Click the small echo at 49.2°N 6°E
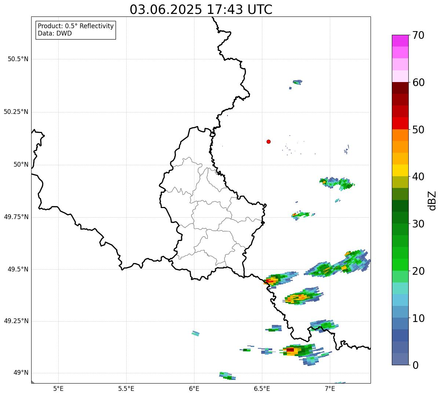Image resolution: width=441 pixels, height=396 pixels. [x=196, y=333]
